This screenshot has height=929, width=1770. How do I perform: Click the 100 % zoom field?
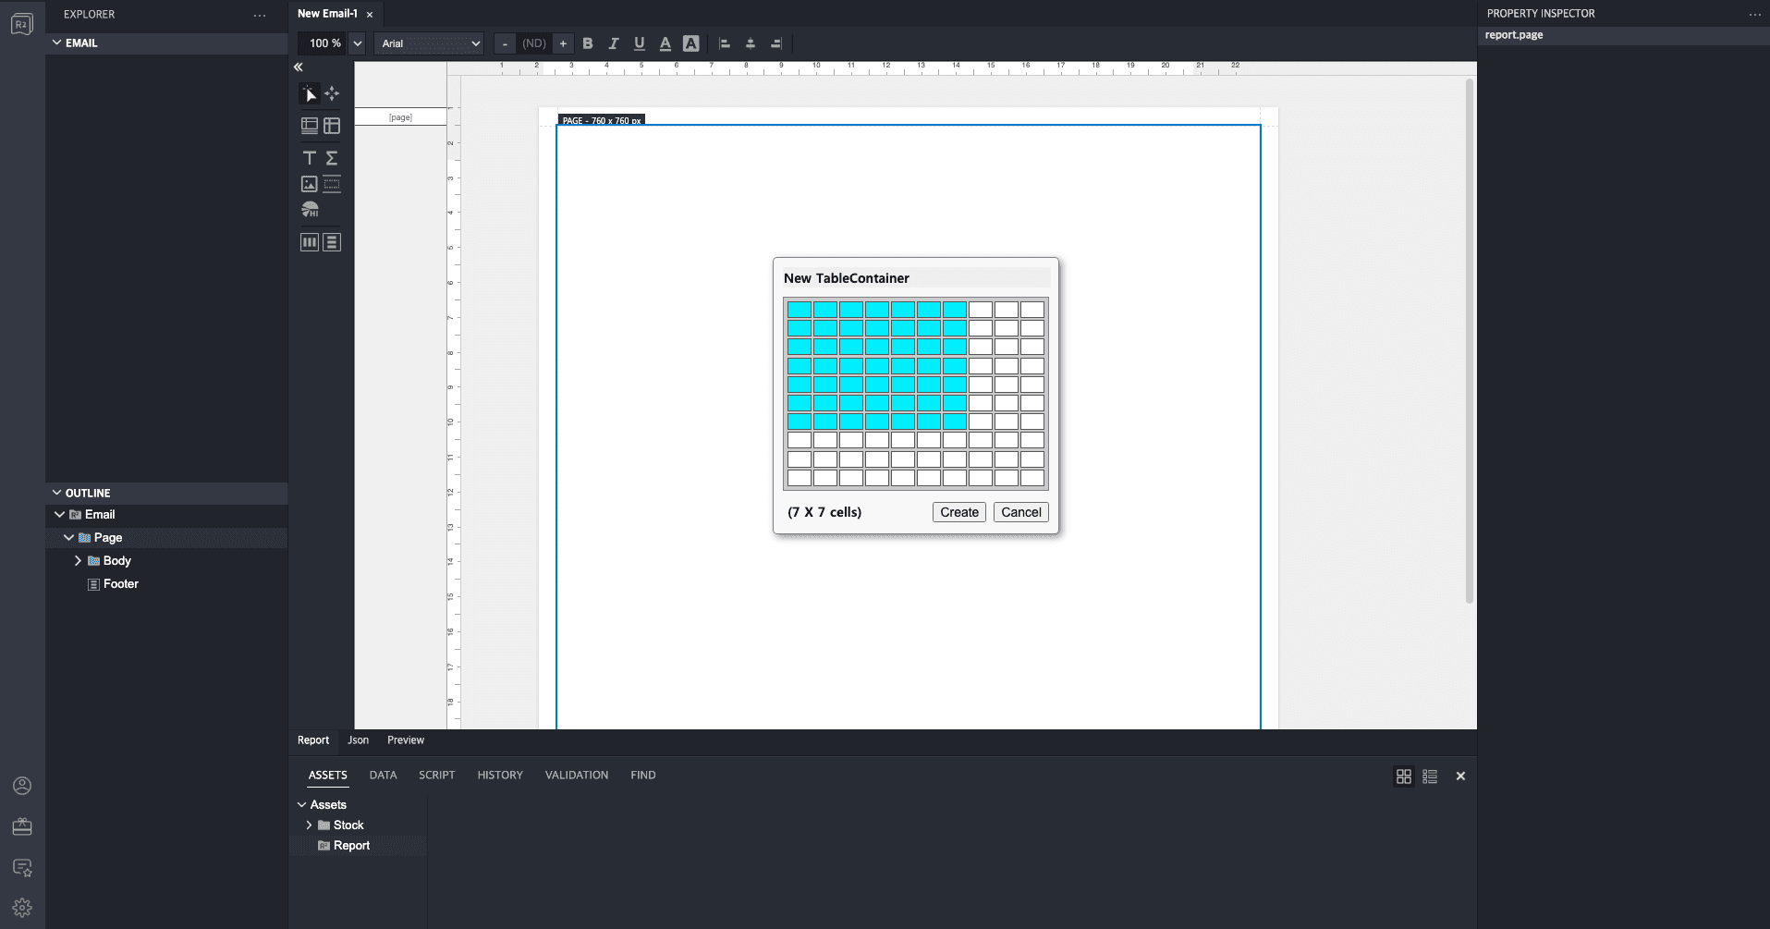click(x=323, y=43)
